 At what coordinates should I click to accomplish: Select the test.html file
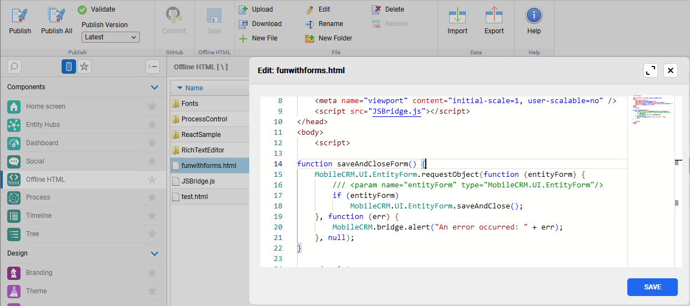[x=194, y=196]
